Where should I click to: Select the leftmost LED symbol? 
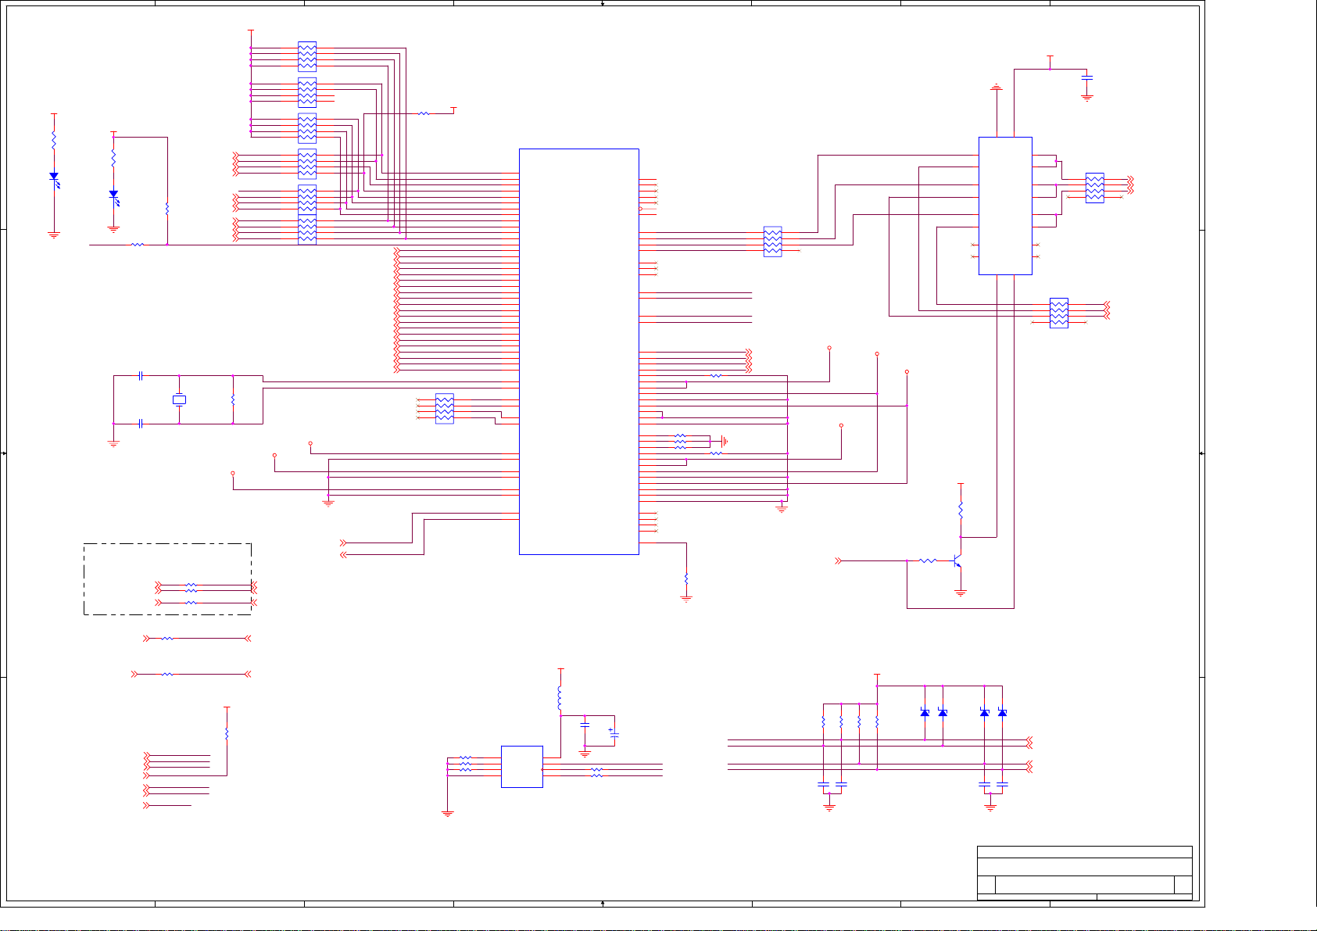(54, 179)
